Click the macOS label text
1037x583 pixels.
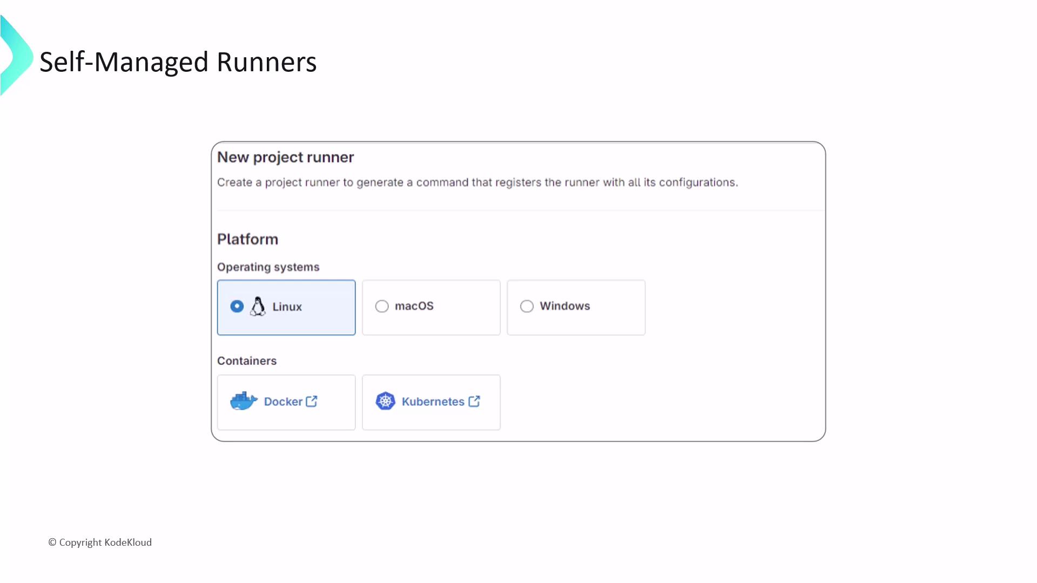coord(414,306)
